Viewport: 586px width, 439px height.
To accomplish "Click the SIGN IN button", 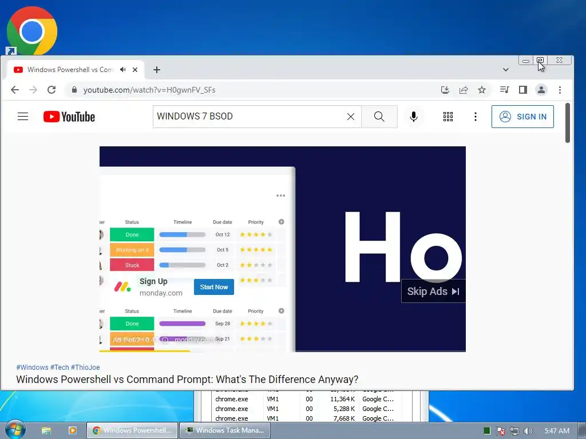I will point(522,117).
